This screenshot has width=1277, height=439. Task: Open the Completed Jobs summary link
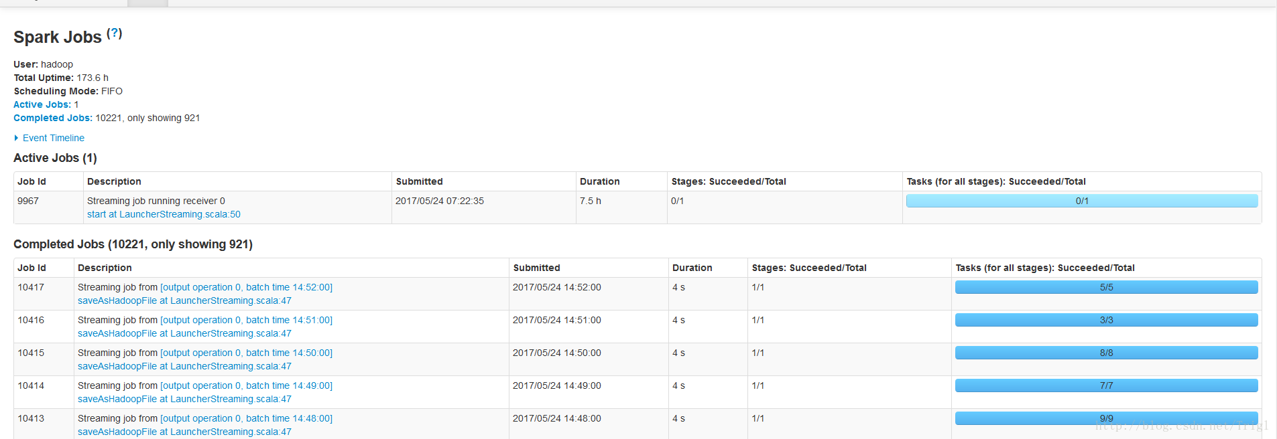click(53, 118)
